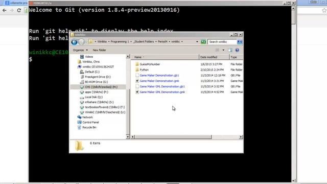Click icon of Game Maker Demonstration.gmk
Viewport: 327px width, 184px height.
137,81
